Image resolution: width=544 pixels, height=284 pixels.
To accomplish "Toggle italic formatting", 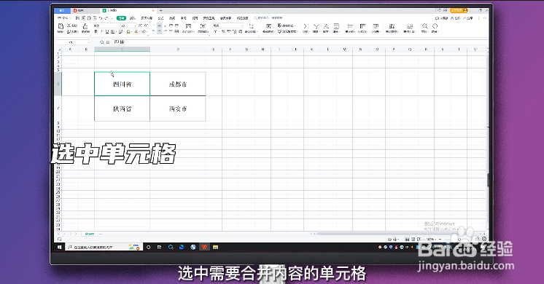I will pos(101,31).
